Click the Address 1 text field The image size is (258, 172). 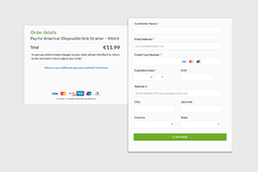tap(177, 93)
